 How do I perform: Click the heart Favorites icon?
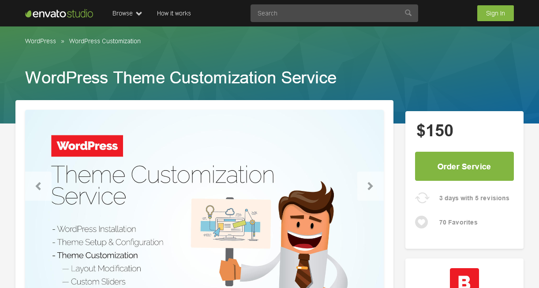[422, 222]
